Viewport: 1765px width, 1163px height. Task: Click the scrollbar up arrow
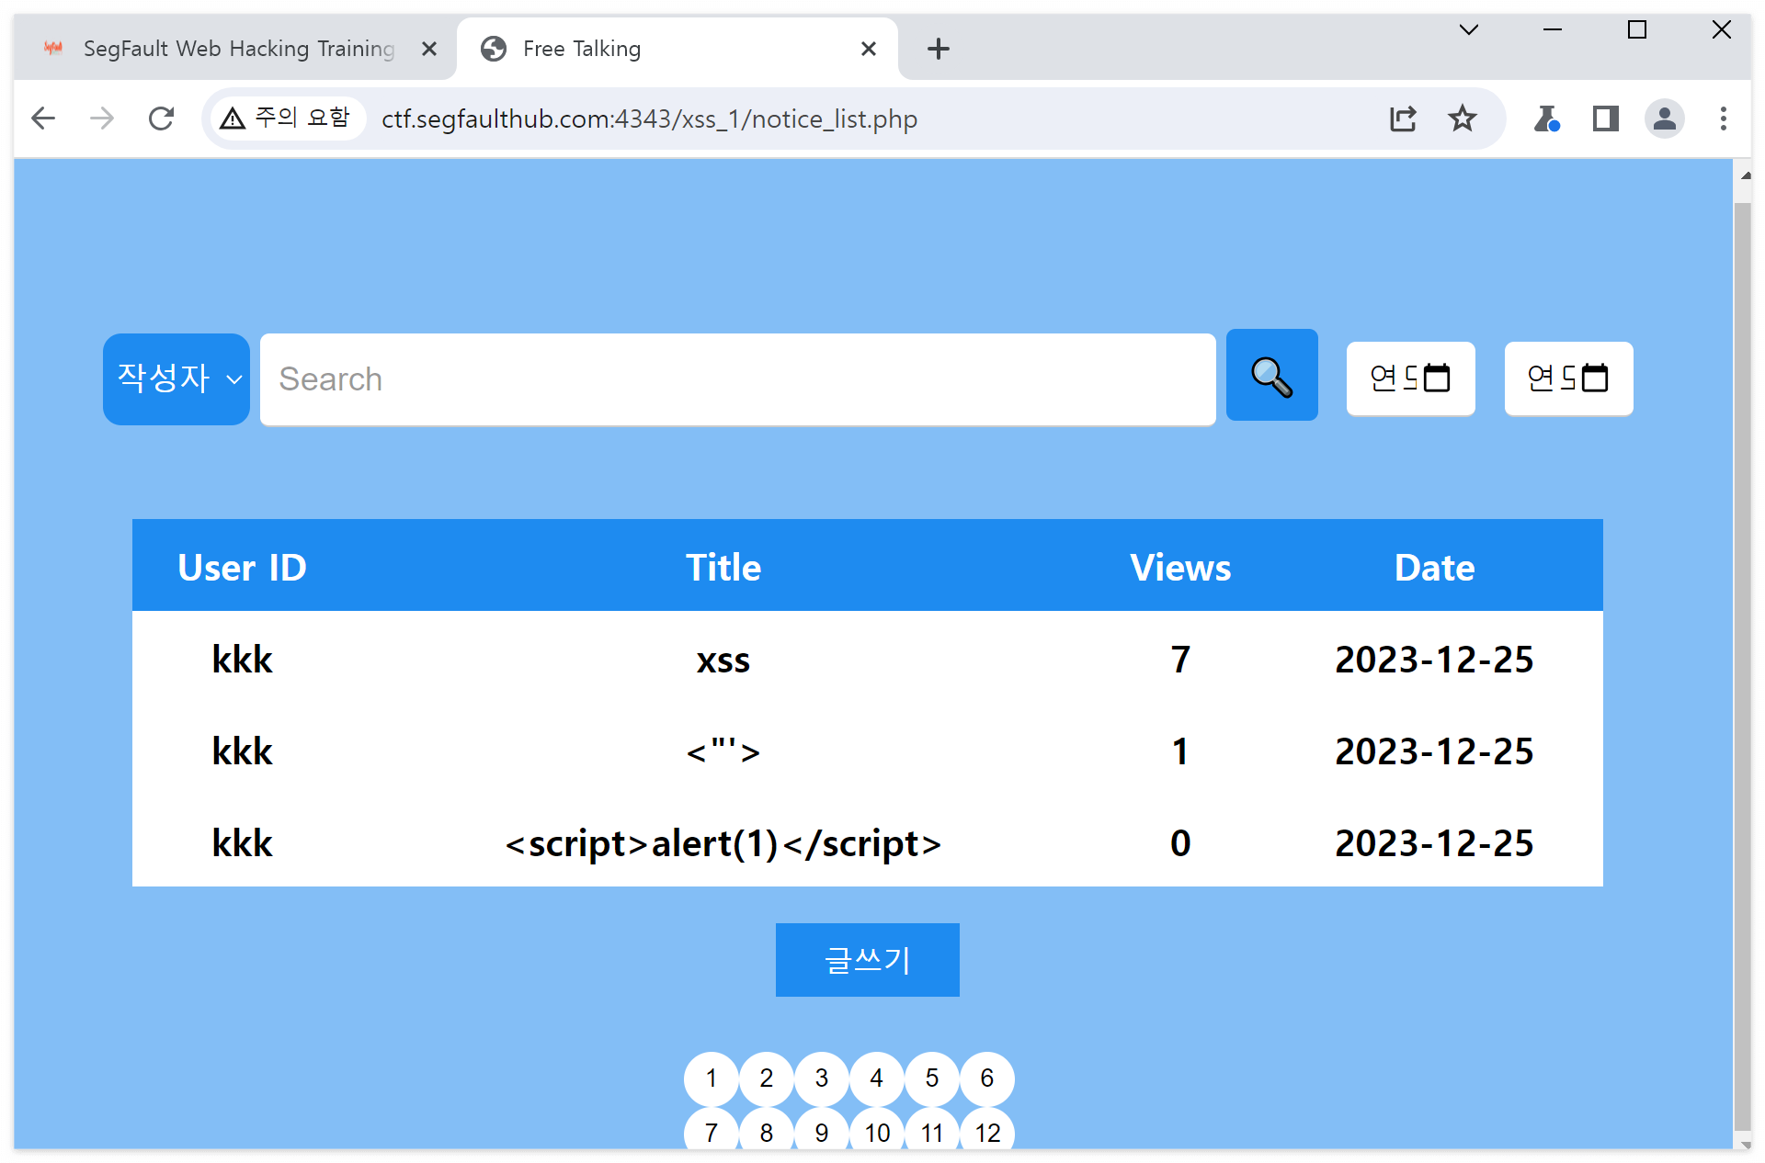(1744, 175)
